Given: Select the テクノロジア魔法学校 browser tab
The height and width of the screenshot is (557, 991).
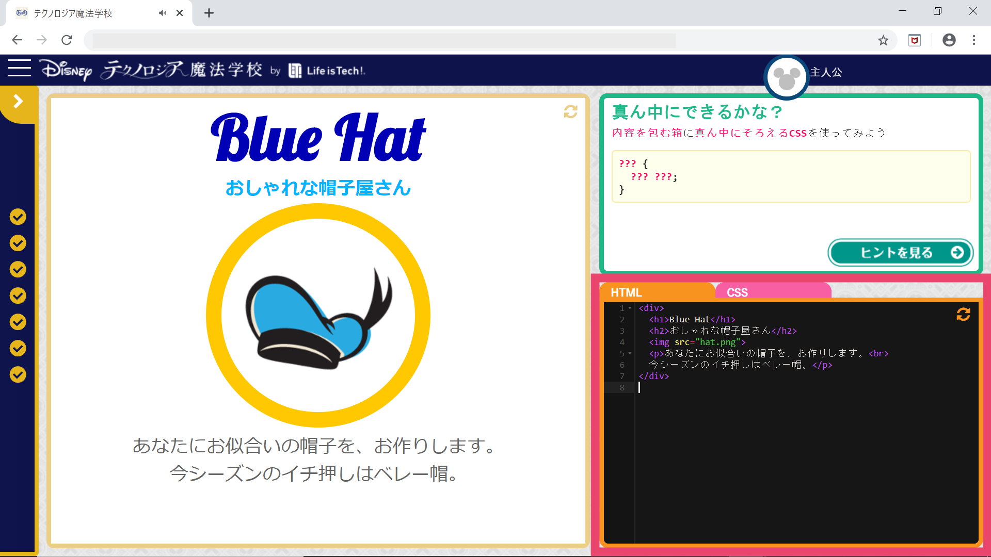Looking at the screenshot, I should pyautogui.click(x=99, y=13).
